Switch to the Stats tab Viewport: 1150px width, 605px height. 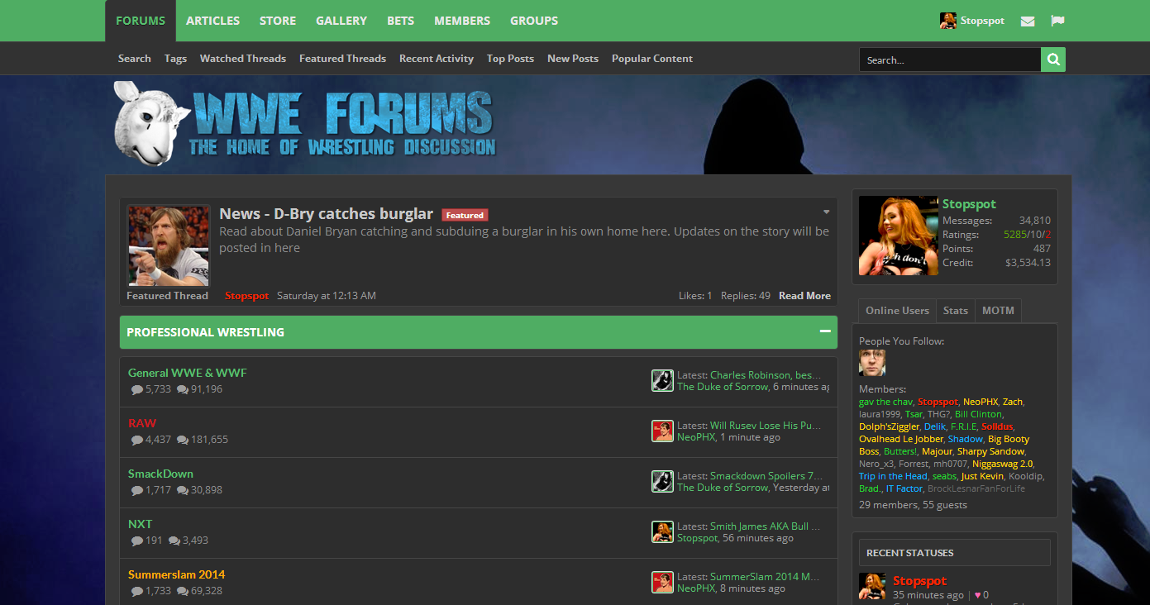pos(955,311)
